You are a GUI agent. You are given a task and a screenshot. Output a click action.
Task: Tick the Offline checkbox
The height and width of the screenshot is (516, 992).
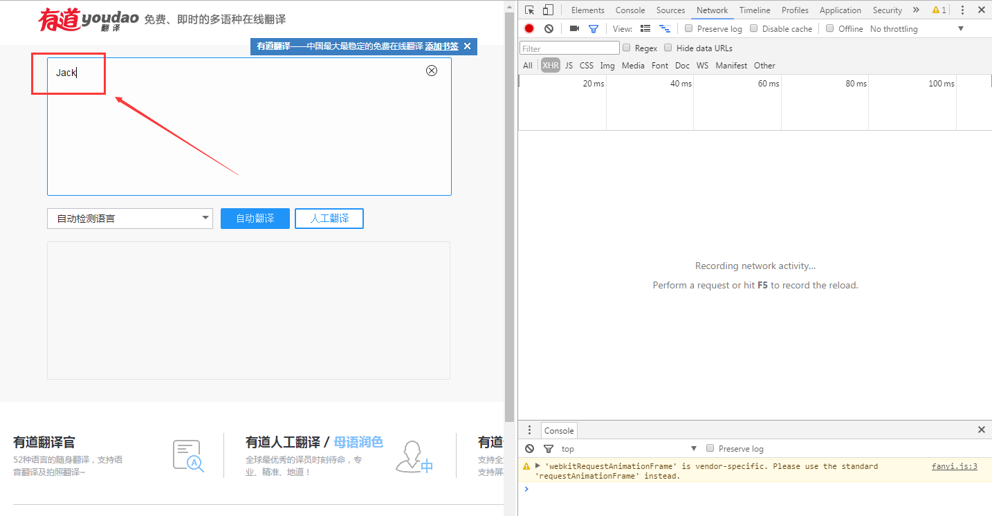point(829,28)
